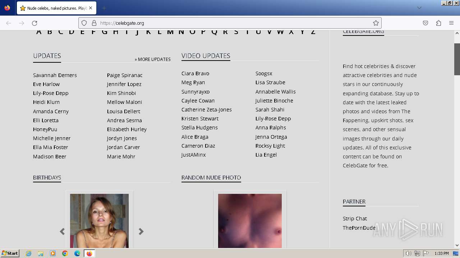460x258 pixels.
Task: Open the network status tray icon
Action: (417, 253)
